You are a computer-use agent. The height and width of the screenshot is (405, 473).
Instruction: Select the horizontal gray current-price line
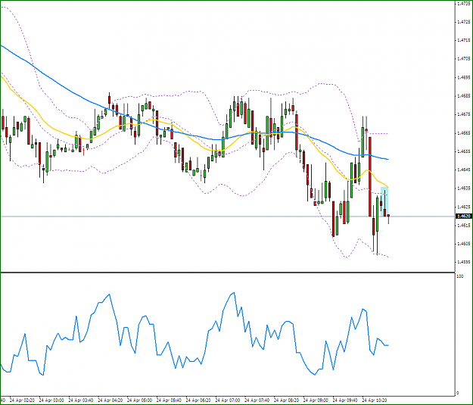(228, 217)
